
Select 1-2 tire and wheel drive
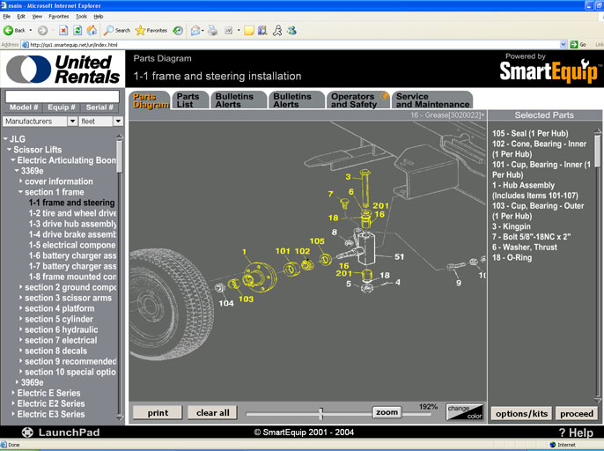(x=72, y=213)
